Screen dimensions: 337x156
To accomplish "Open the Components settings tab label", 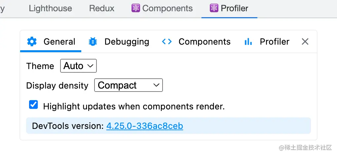I will tap(205, 42).
